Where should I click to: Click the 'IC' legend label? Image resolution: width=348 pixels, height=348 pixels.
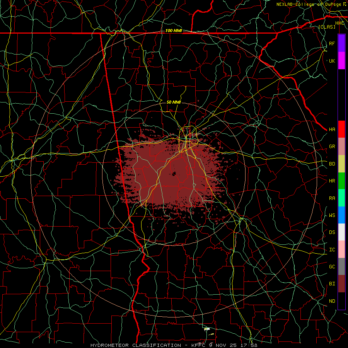[332, 249]
